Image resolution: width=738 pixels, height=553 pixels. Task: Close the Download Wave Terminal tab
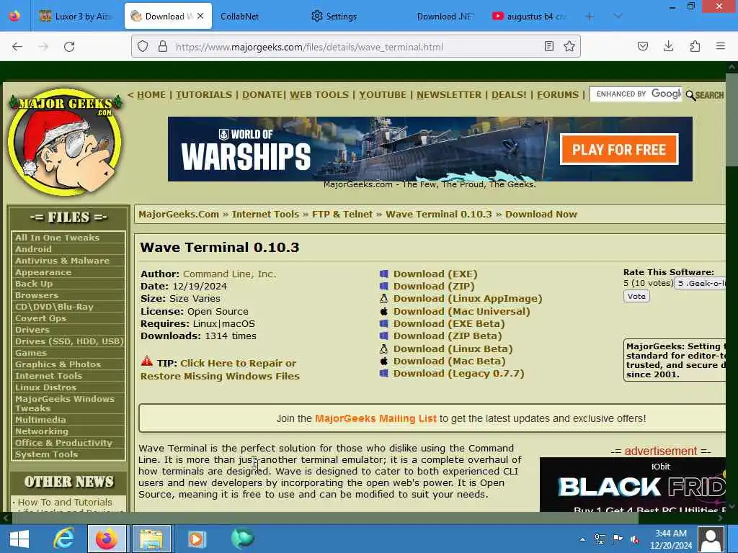[200, 16]
